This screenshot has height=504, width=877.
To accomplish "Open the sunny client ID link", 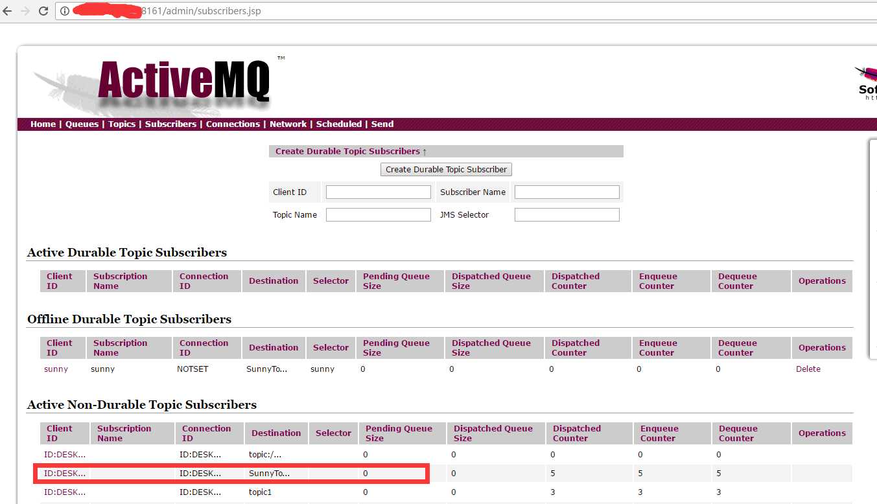I will click(x=56, y=369).
